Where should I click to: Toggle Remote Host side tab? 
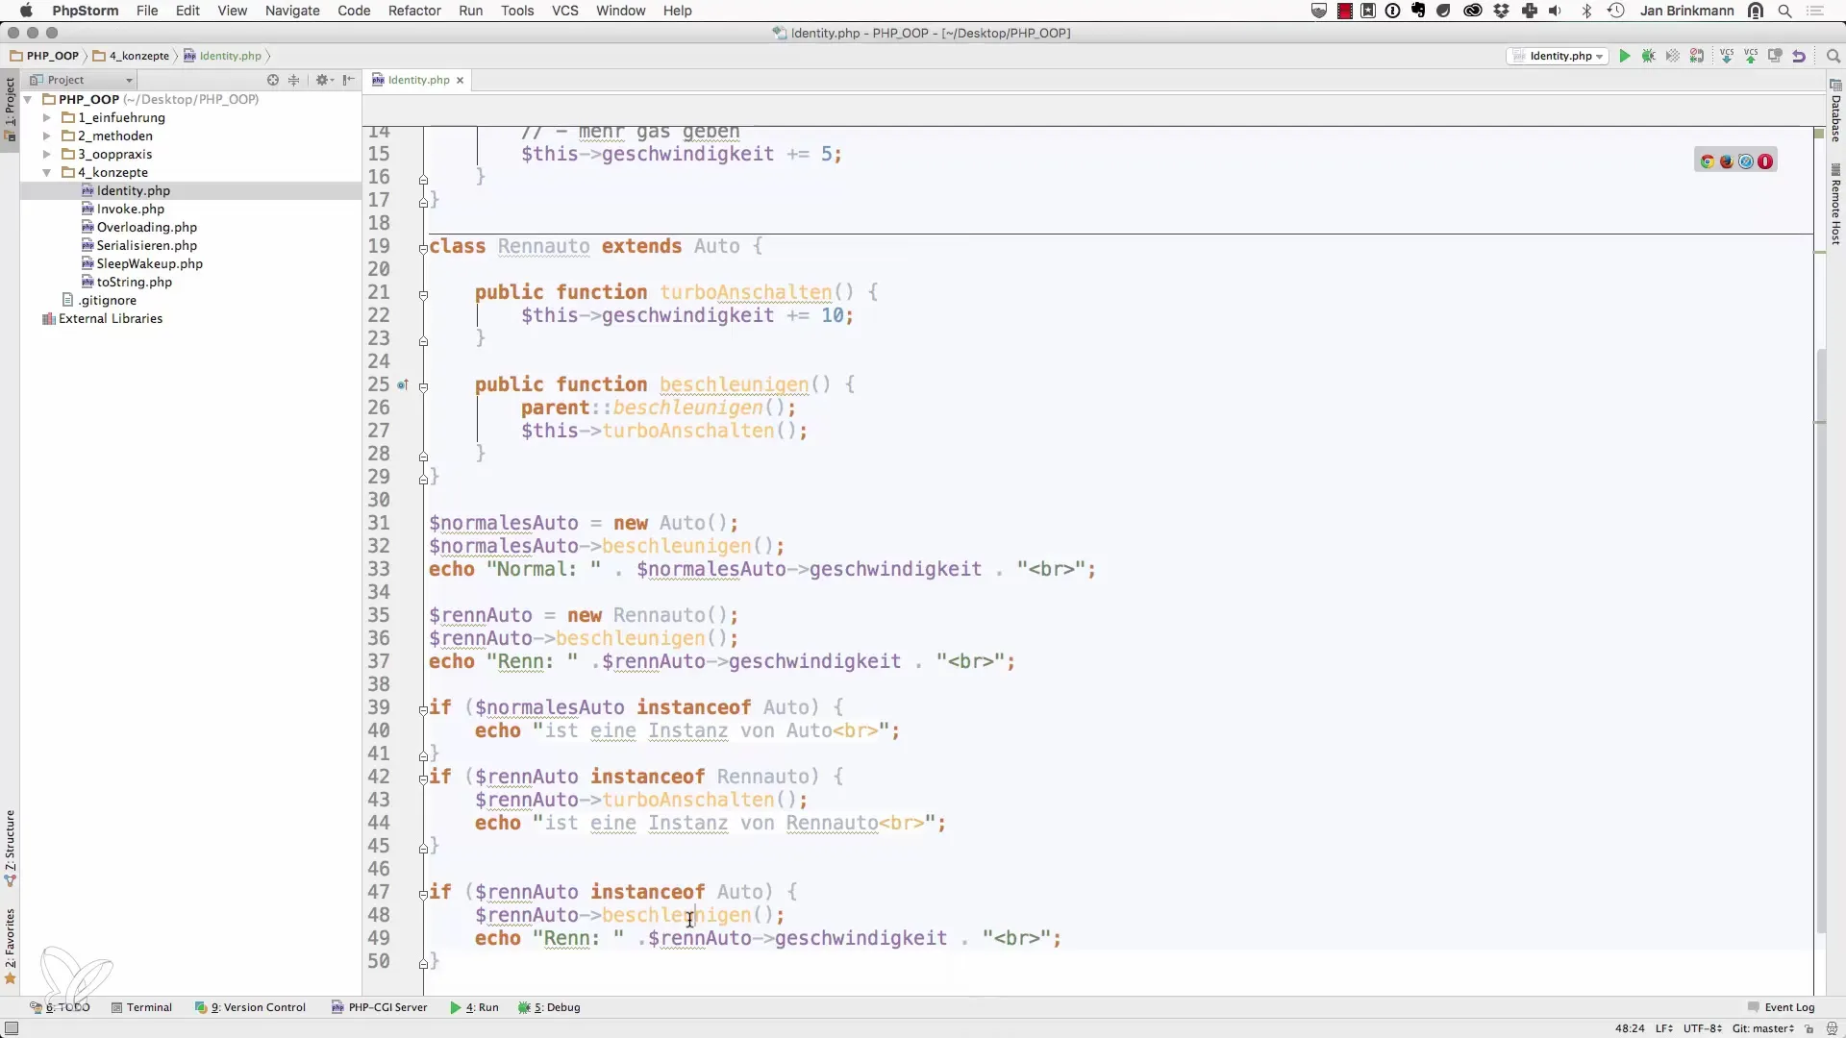(x=1835, y=204)
